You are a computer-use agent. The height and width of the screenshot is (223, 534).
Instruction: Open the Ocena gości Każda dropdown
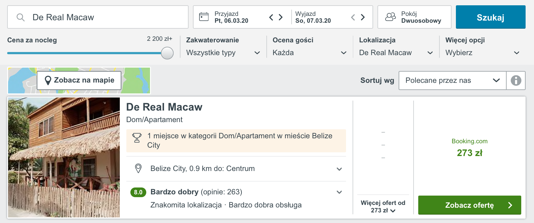click(310, 53)
